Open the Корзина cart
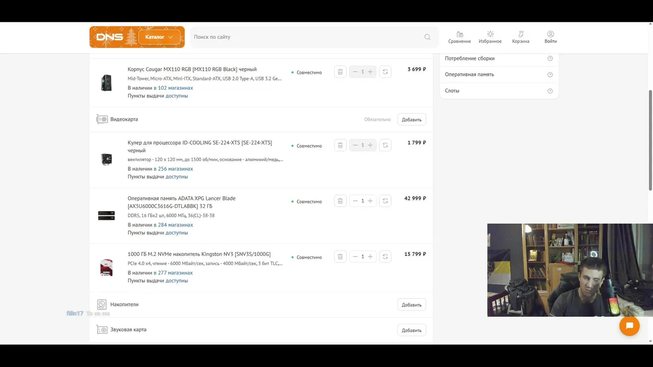The image size is (653, 367). coord(521,37)
